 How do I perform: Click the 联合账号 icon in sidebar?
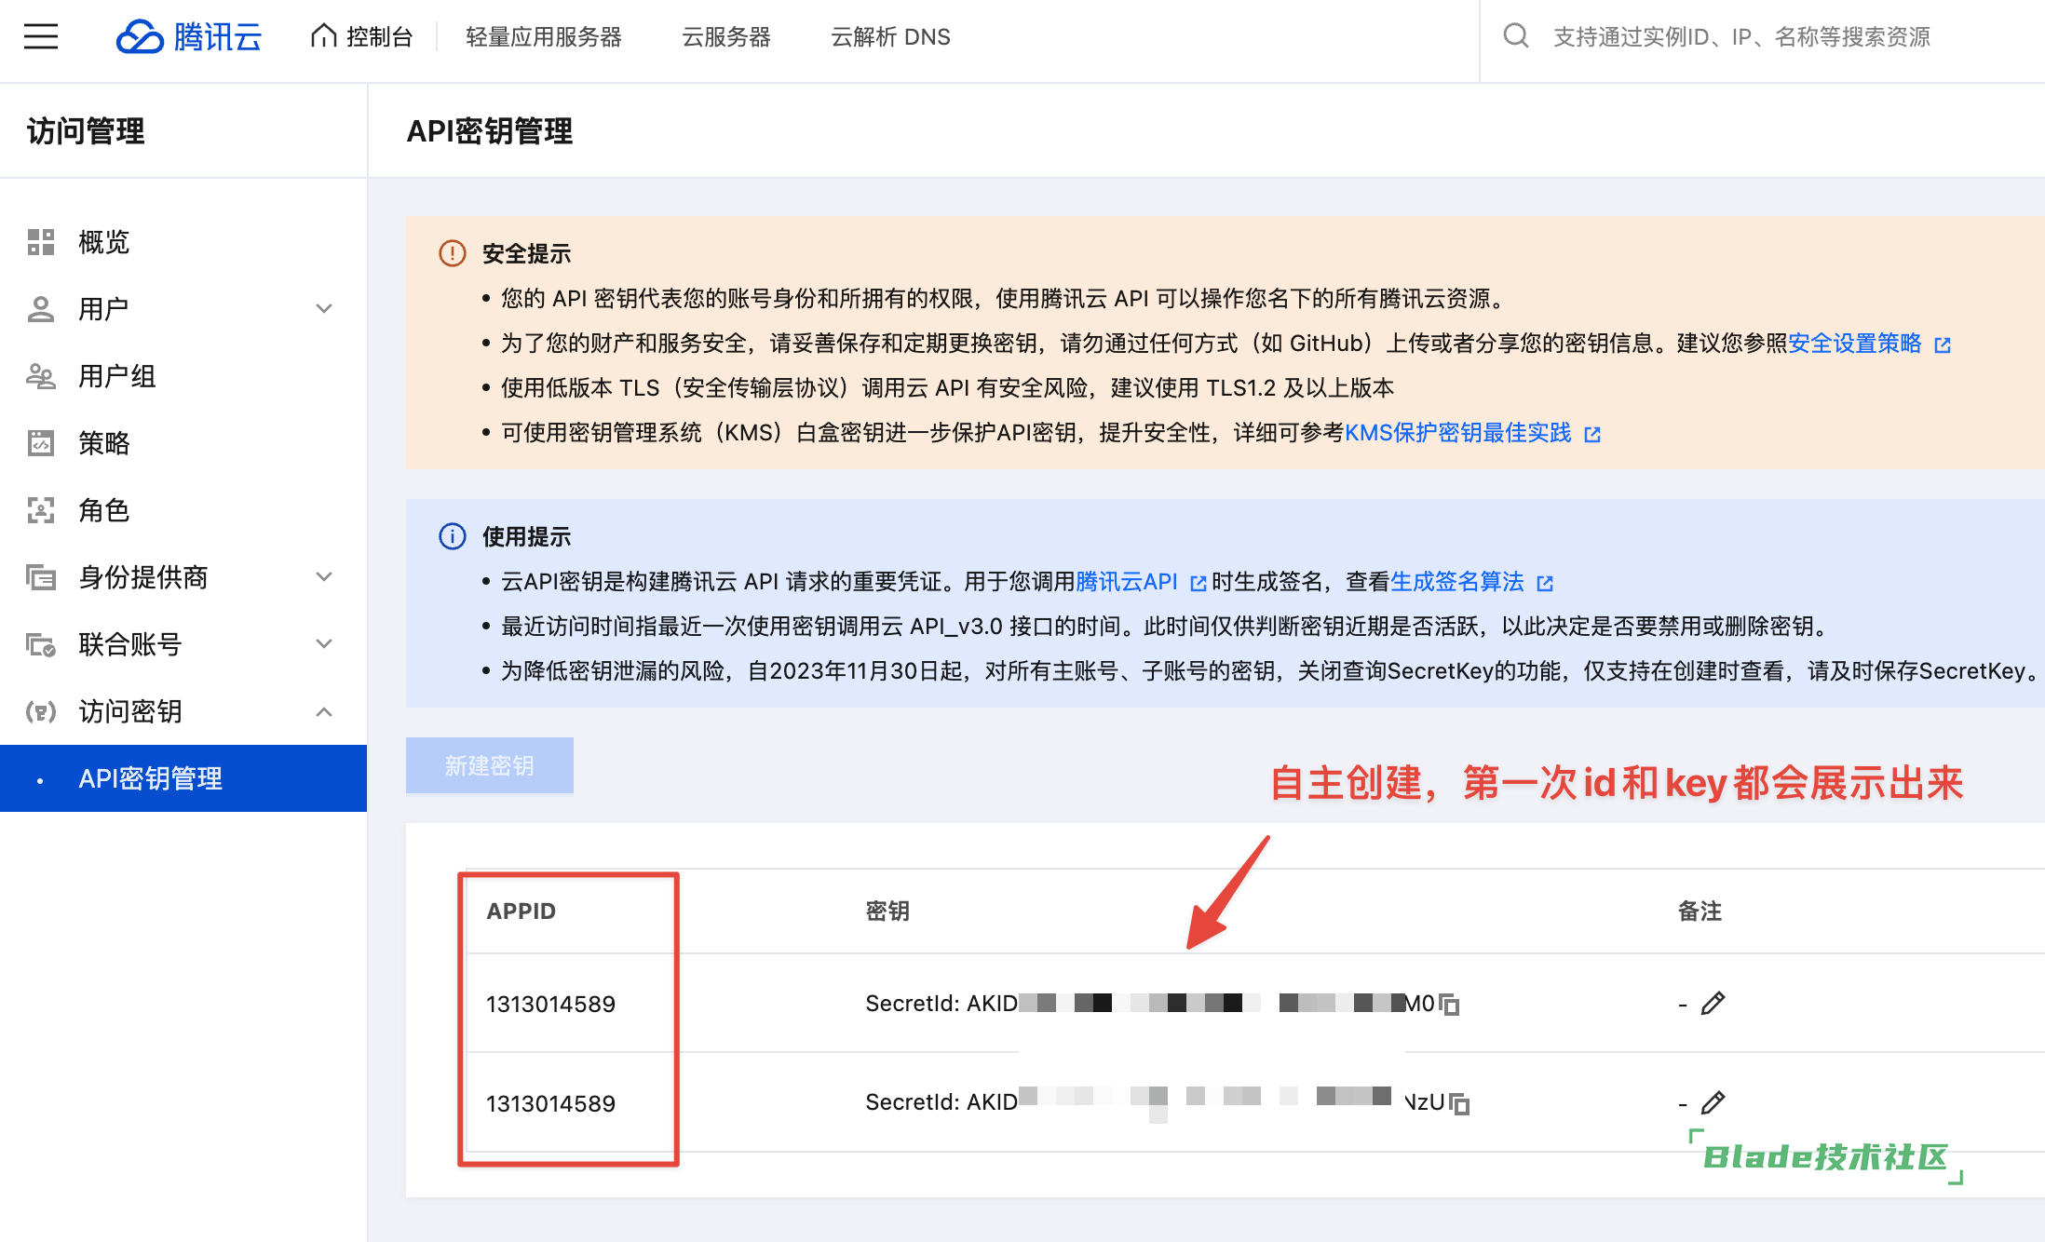[x=41, y=644]
